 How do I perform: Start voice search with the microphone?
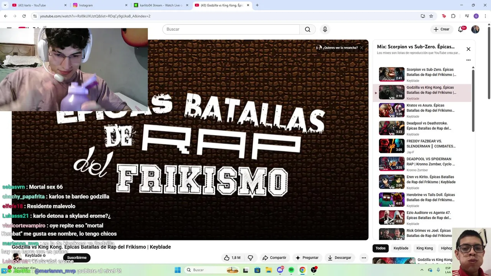pos(325,29)
